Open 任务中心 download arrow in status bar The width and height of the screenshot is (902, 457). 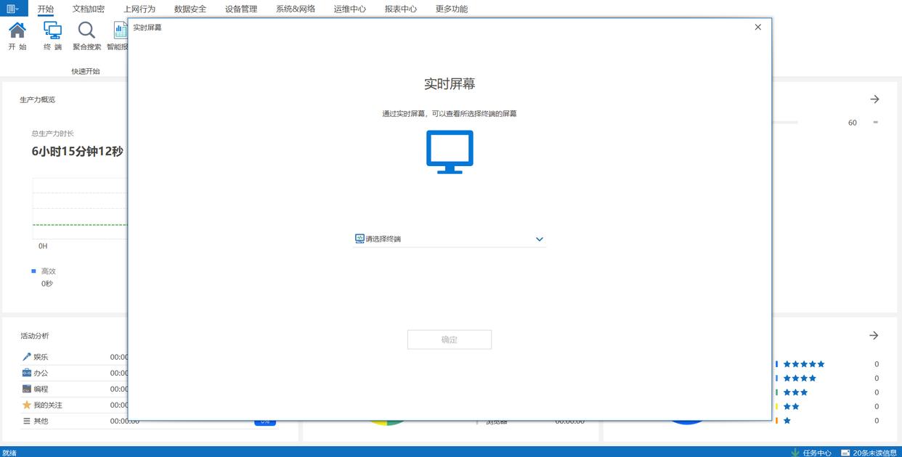tap(795, 453)
